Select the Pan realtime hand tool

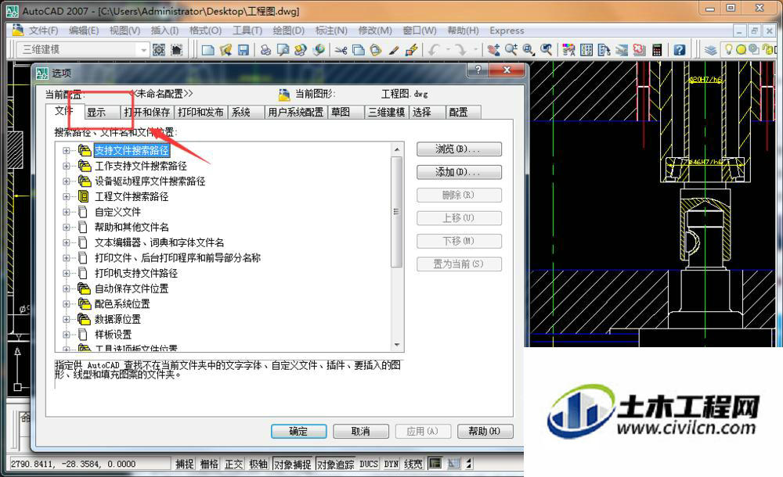click(493, 49)
